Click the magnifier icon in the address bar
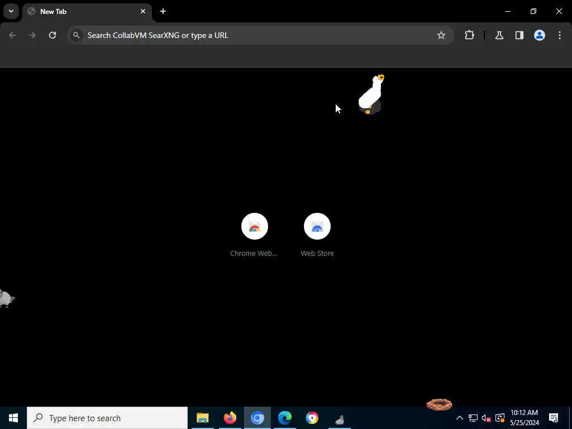 (76, 35)
